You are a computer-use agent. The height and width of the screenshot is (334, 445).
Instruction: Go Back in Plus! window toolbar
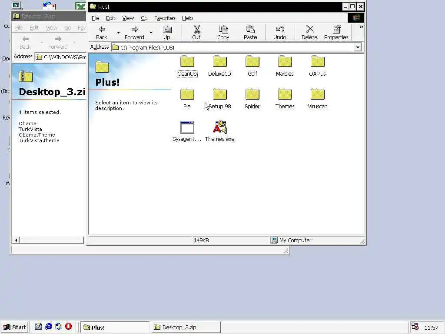click(102, 33)
